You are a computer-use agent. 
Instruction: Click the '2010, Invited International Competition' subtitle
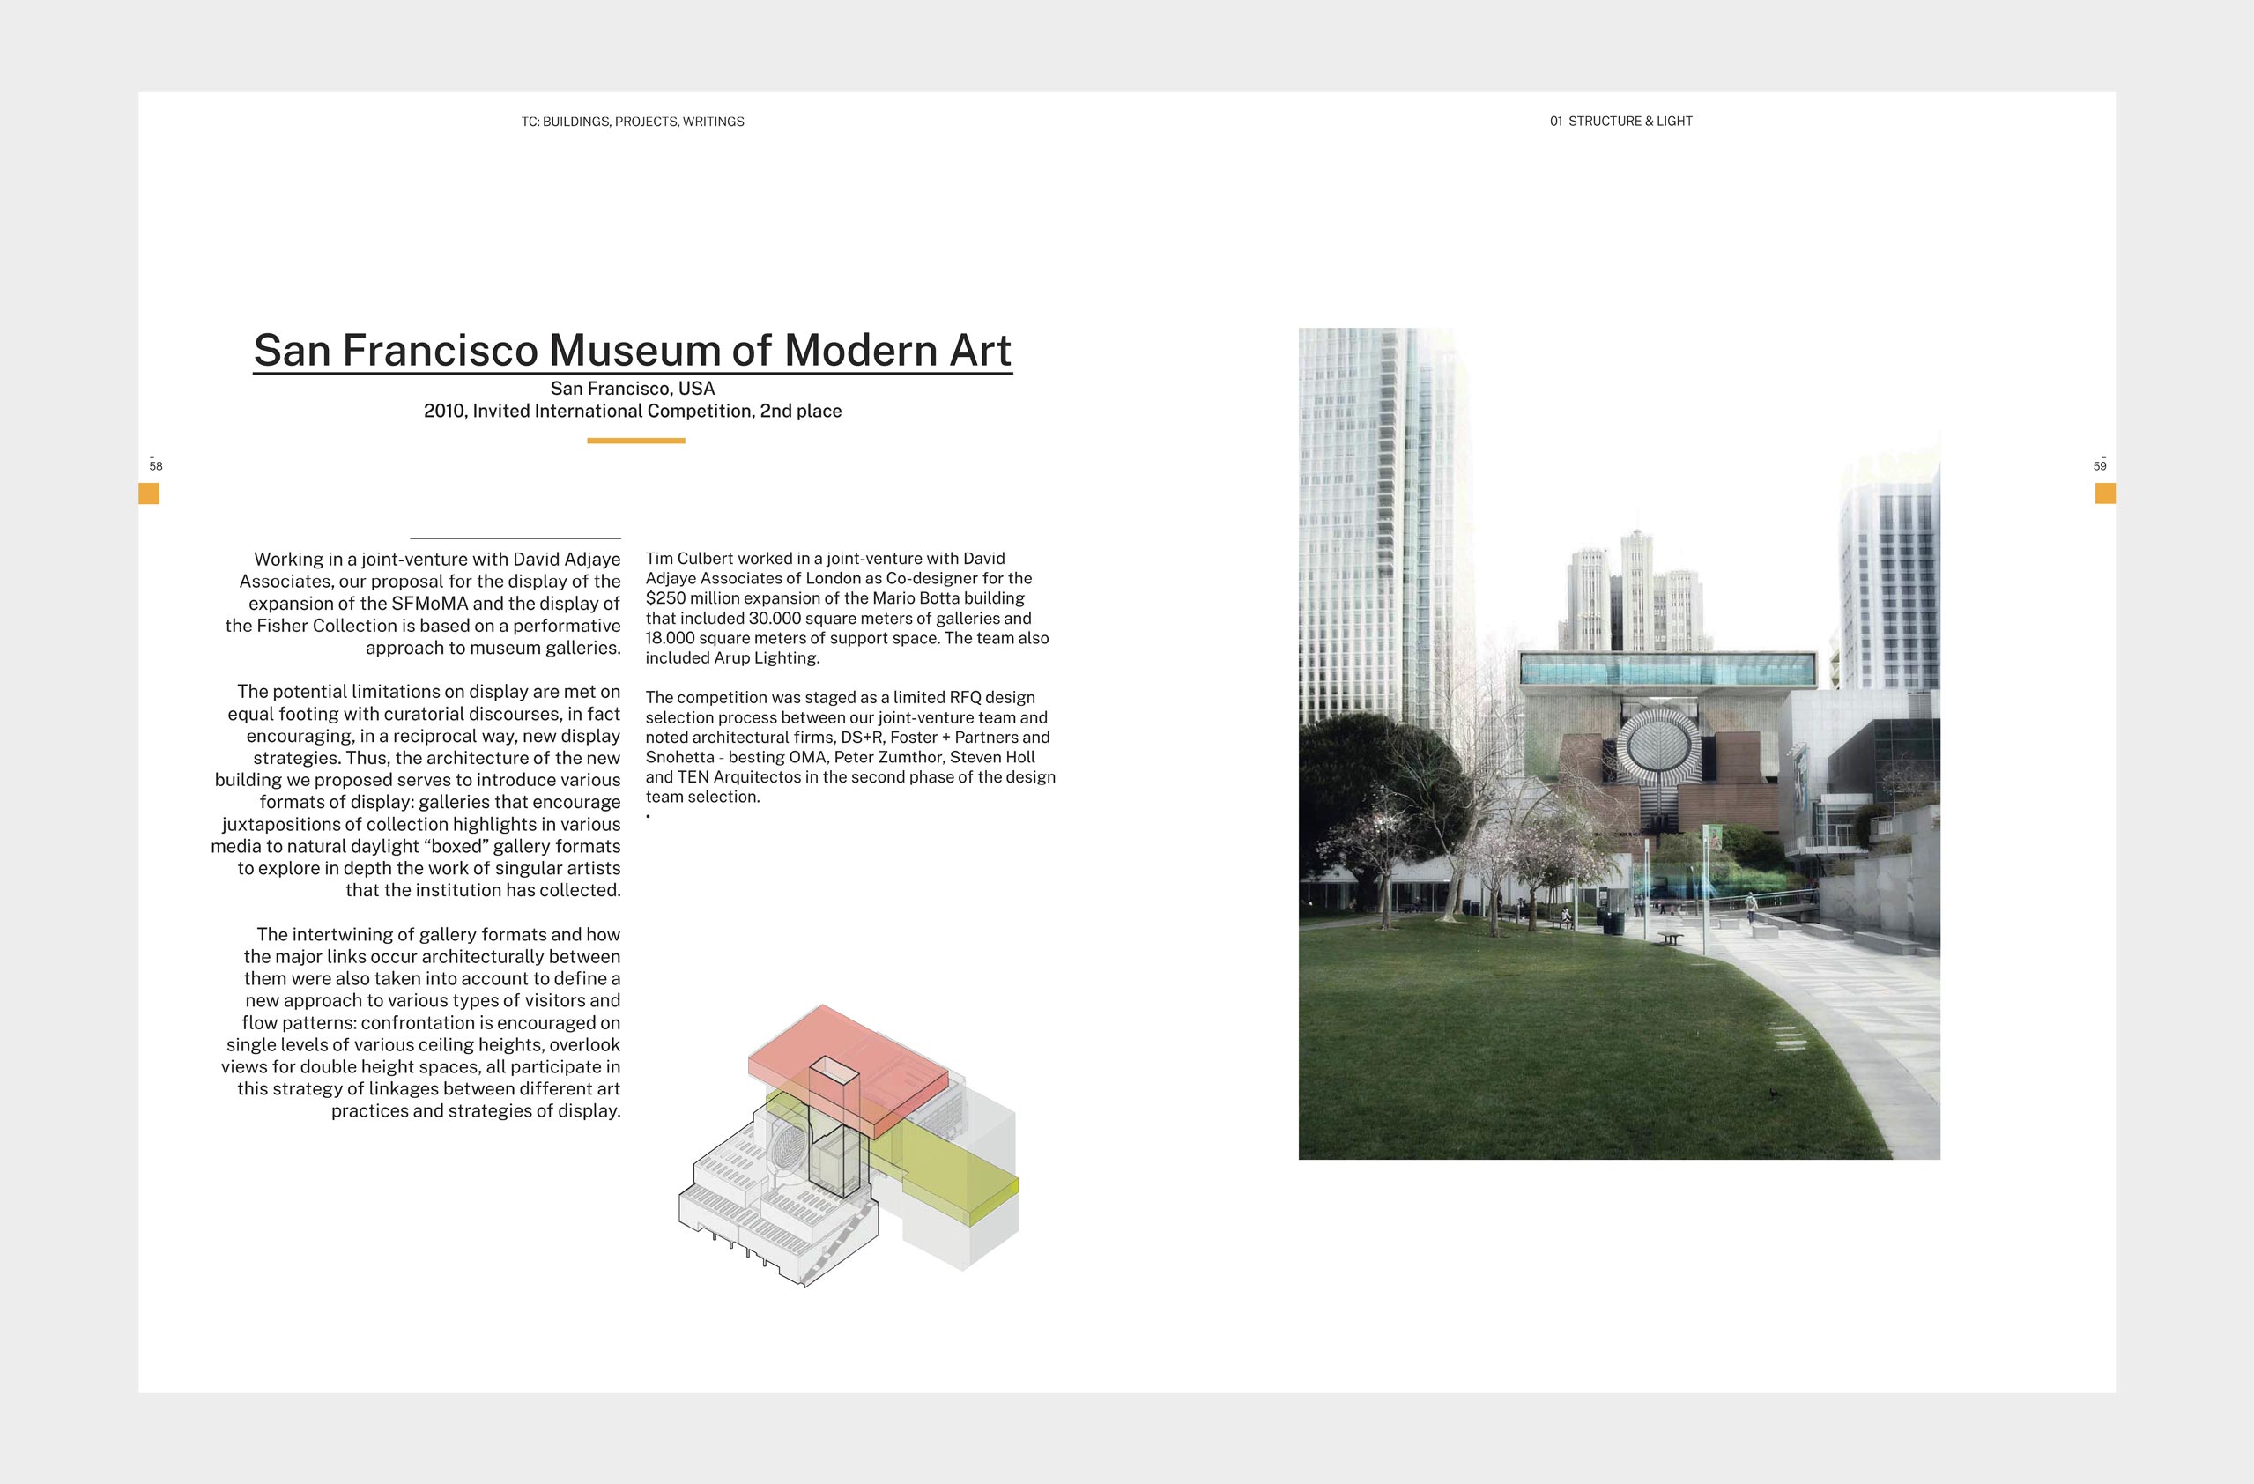[632, 411]
